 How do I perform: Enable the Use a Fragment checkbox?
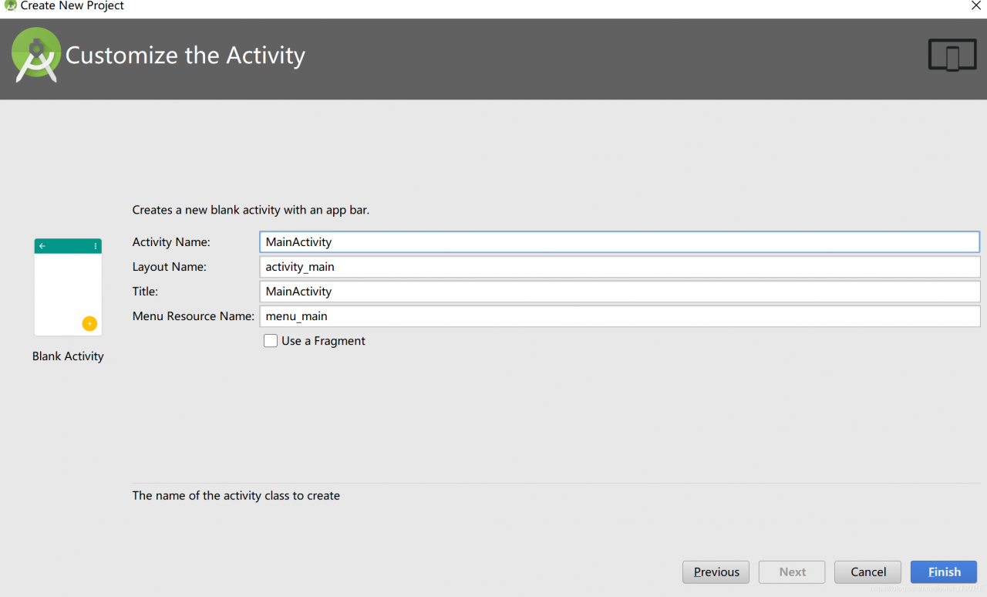[271, 341]
